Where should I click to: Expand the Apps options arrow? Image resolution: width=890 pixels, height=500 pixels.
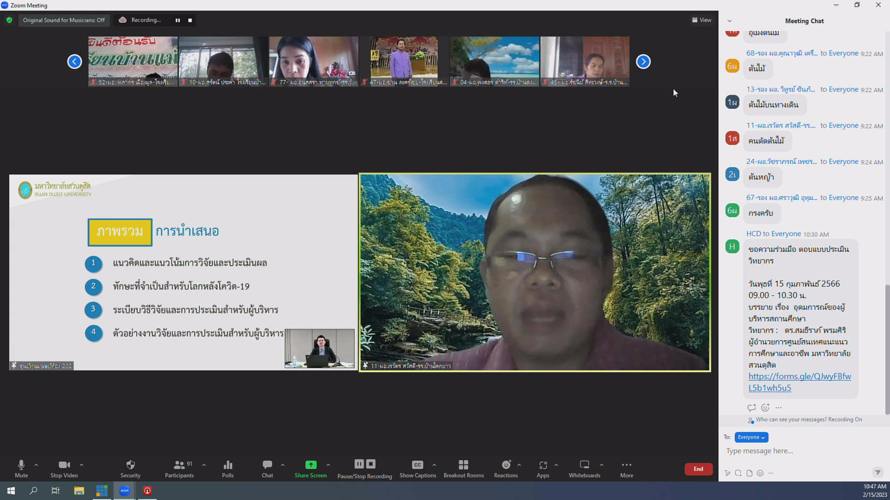[556, 464]
